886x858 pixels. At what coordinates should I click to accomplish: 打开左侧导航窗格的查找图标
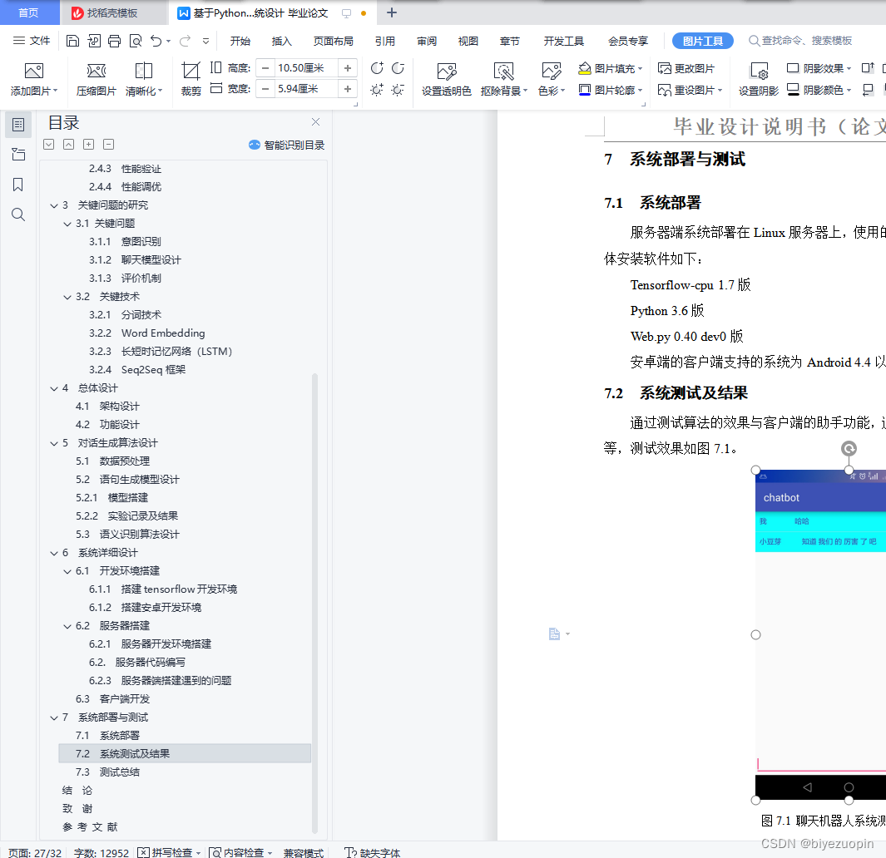coord(18,214)
